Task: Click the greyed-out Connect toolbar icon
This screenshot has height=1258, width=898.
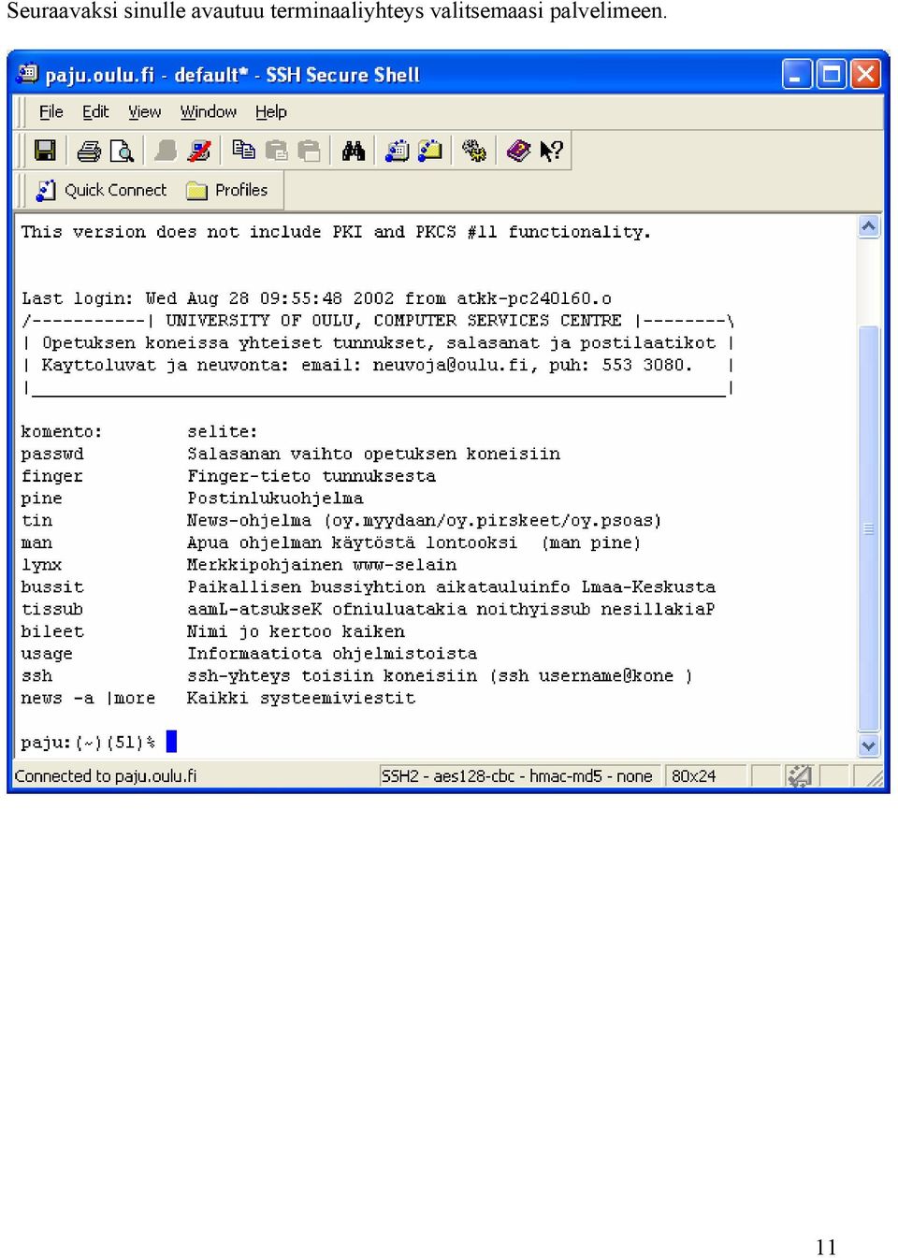Action: (x=167, y=151)
